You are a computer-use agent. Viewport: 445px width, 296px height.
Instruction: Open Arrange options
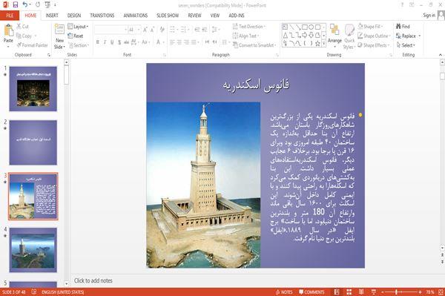point(334,36)
